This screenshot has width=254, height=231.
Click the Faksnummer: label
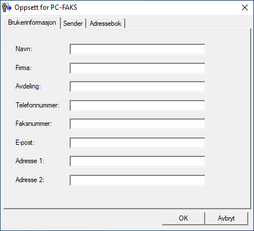point(33,124)
